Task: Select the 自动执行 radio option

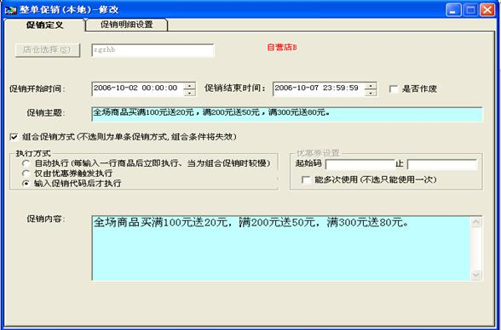Action: (26, 163)
